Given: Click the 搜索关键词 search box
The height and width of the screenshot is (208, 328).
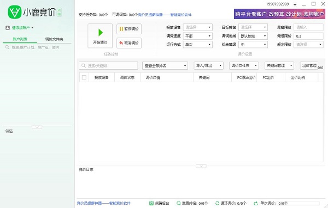Looking at the screenshot, I should pyautogui.click(x=108, y=66).
